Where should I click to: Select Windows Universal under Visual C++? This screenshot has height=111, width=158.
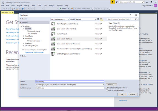point(34,41)
